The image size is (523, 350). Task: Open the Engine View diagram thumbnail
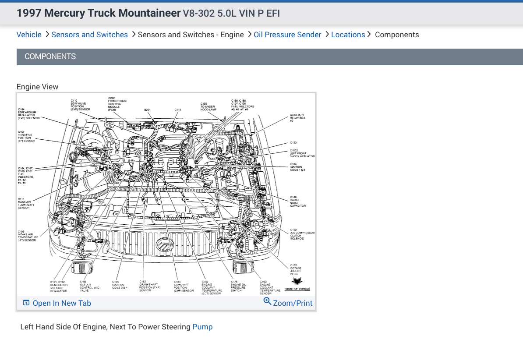[x=166, y=194]
